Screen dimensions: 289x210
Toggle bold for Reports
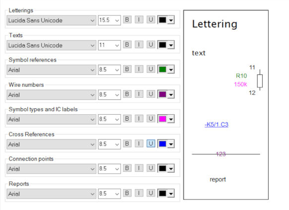127,193
